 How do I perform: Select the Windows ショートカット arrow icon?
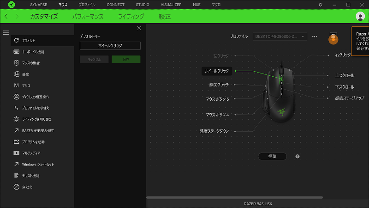[16, 164]
